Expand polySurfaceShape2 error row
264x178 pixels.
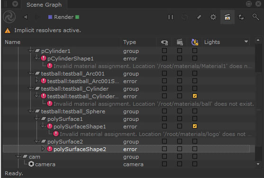pyautogui.click(x=43, y=149)
